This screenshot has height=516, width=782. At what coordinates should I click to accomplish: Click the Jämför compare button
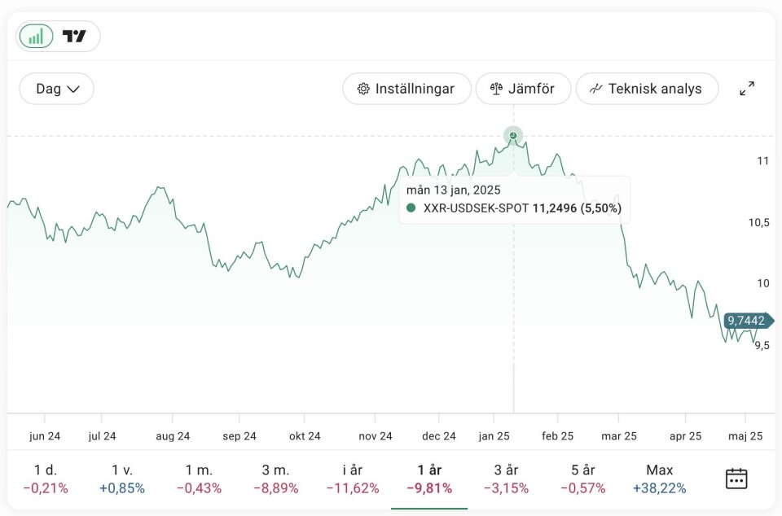tap(522, 89)
